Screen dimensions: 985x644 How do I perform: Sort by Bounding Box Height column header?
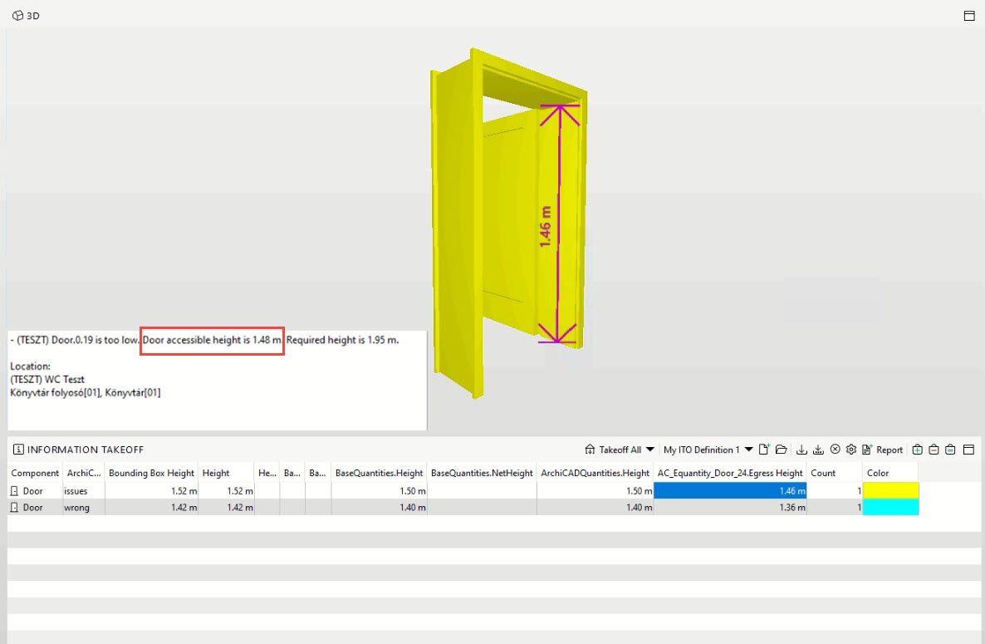coord(151,473)
